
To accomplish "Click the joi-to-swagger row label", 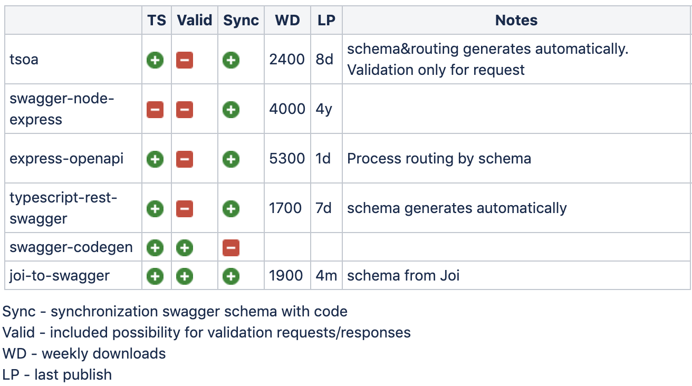I will pos(60,275).
